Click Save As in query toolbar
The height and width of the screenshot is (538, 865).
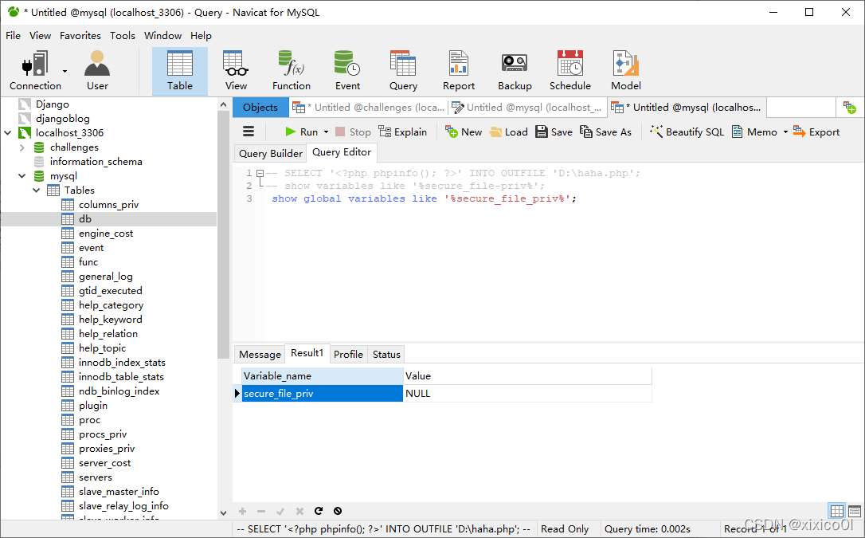(x=605, y=132)
